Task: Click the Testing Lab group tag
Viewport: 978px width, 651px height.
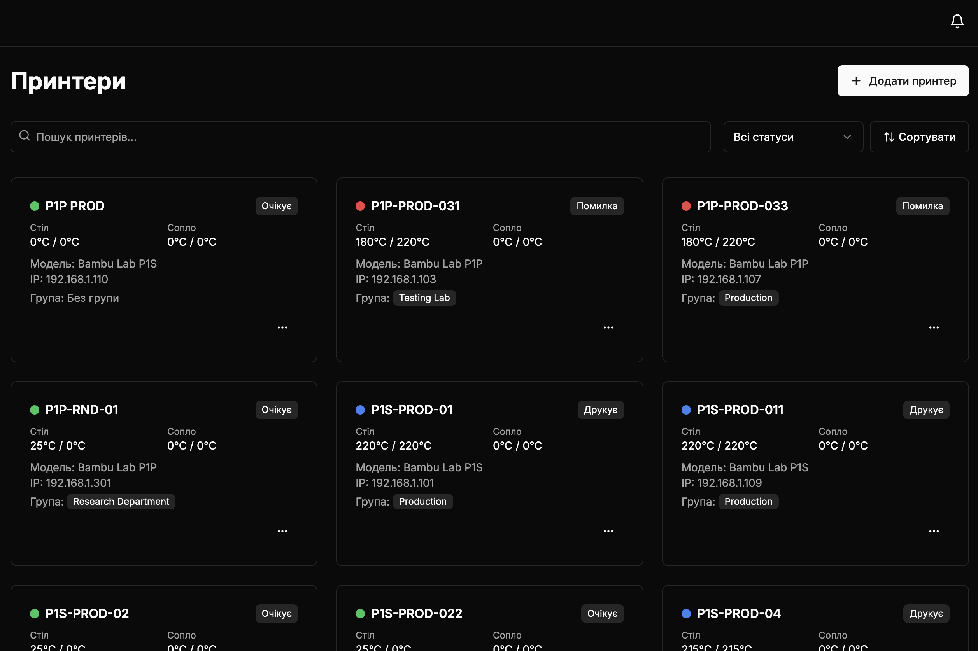Action: [424, 298]
